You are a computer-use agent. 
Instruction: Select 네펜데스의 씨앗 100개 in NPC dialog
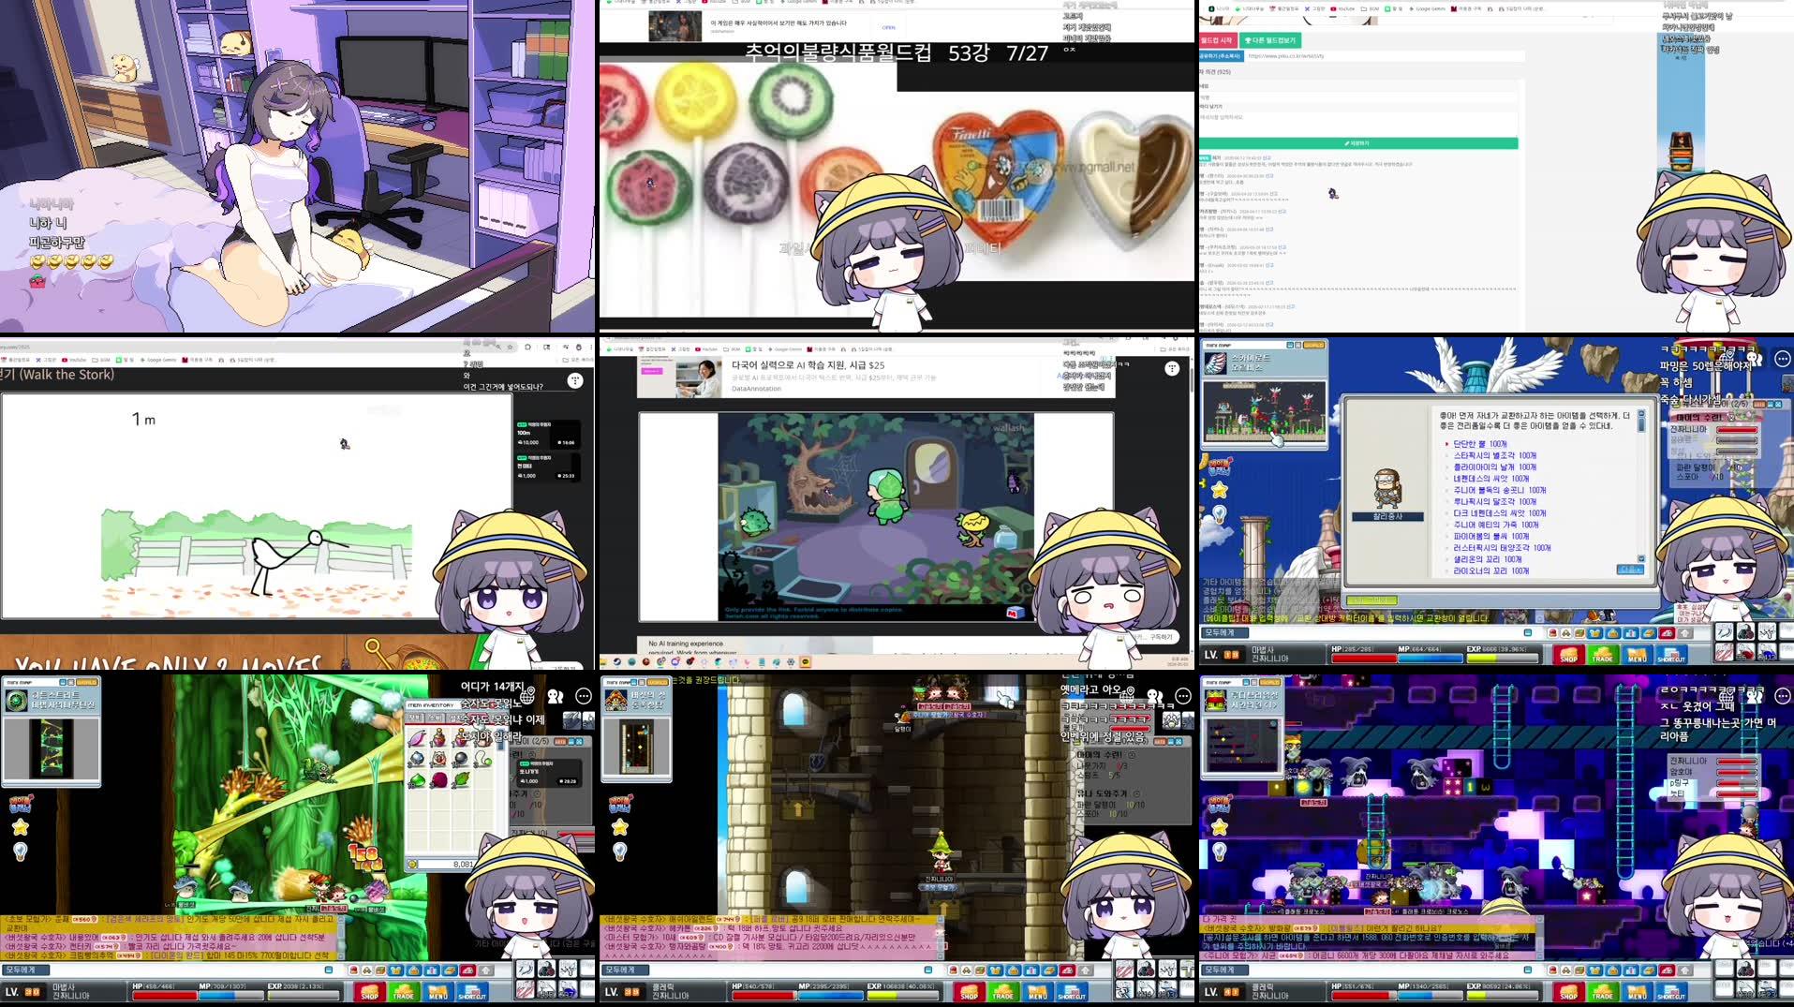(x=1491, y=478)
